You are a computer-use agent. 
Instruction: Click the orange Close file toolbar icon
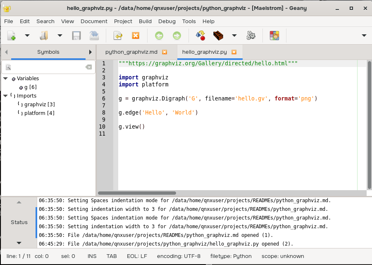tap(135, 36)
